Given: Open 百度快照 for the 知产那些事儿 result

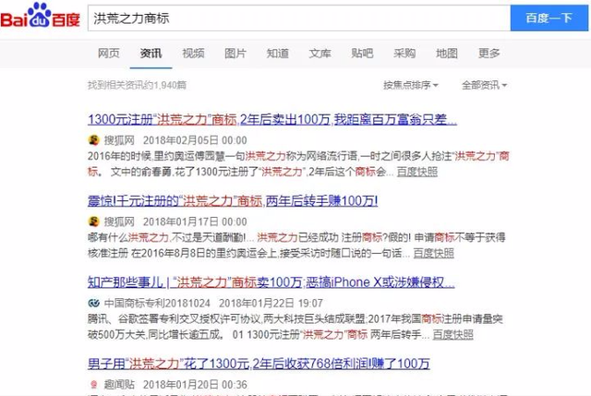Looking at the screenshot, I should [x=452, y=334].
